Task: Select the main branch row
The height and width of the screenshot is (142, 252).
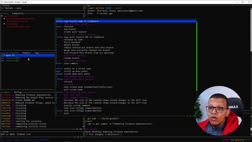Action: [28, 55]
